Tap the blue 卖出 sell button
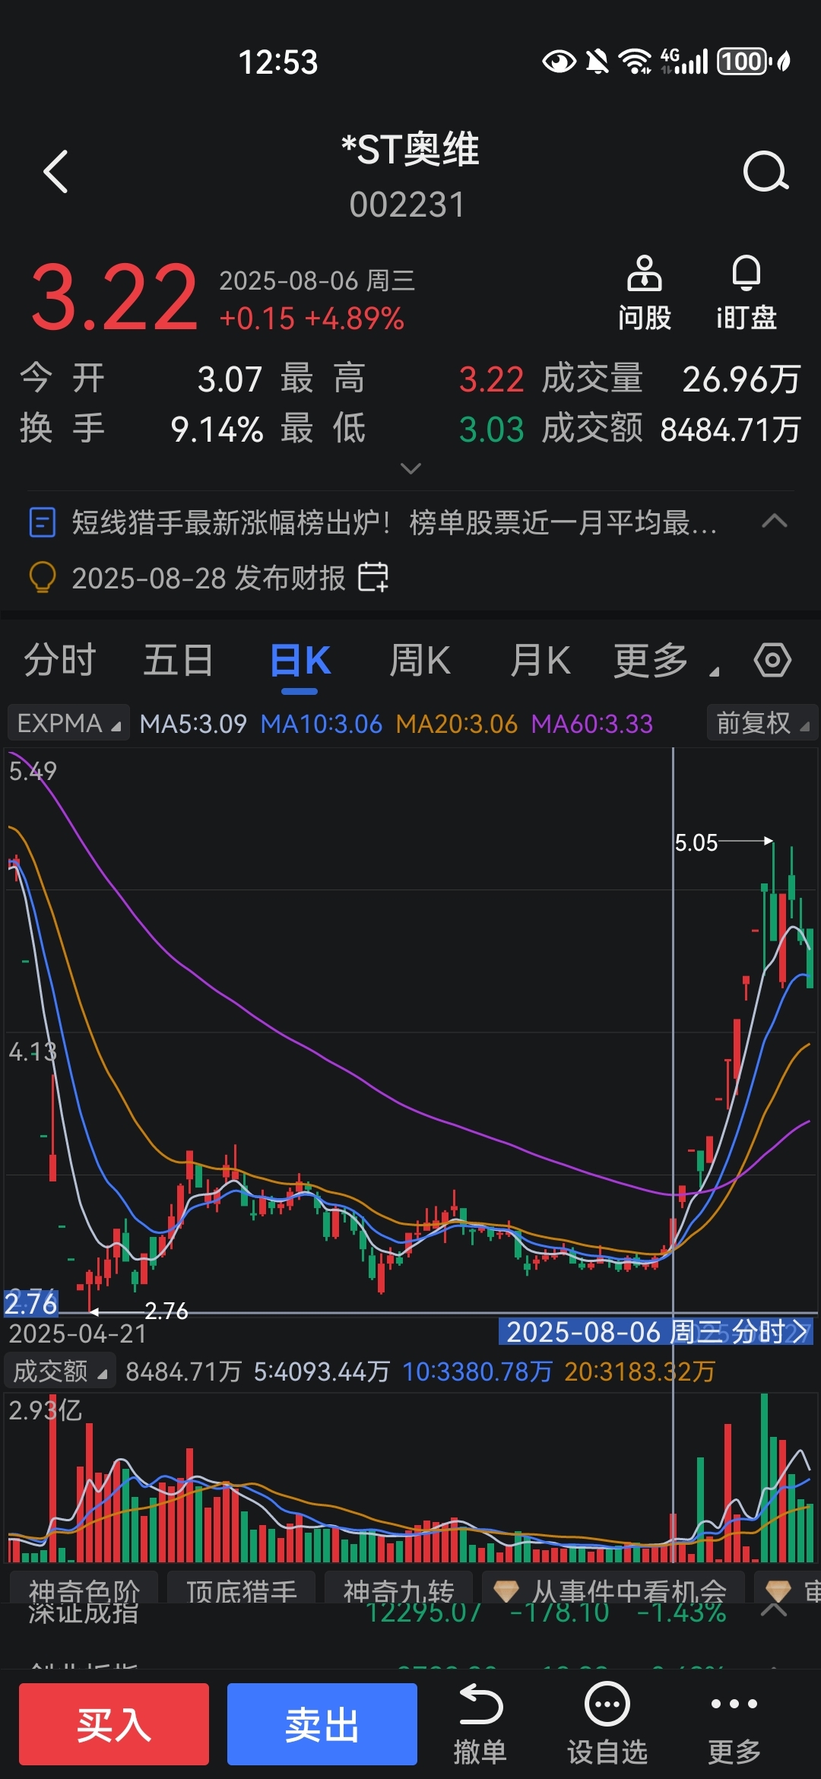821x1779 pixels. [x=322, y=1724]
